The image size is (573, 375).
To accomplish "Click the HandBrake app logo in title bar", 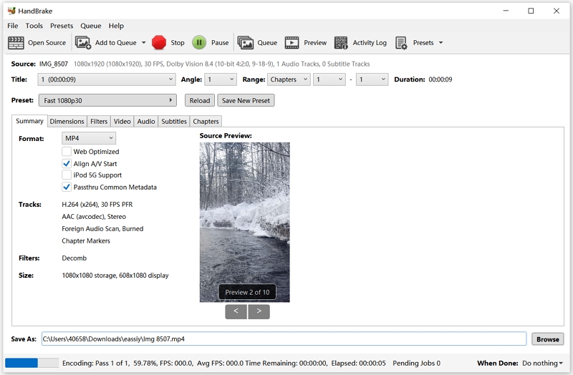I will [x=11, y=11].
